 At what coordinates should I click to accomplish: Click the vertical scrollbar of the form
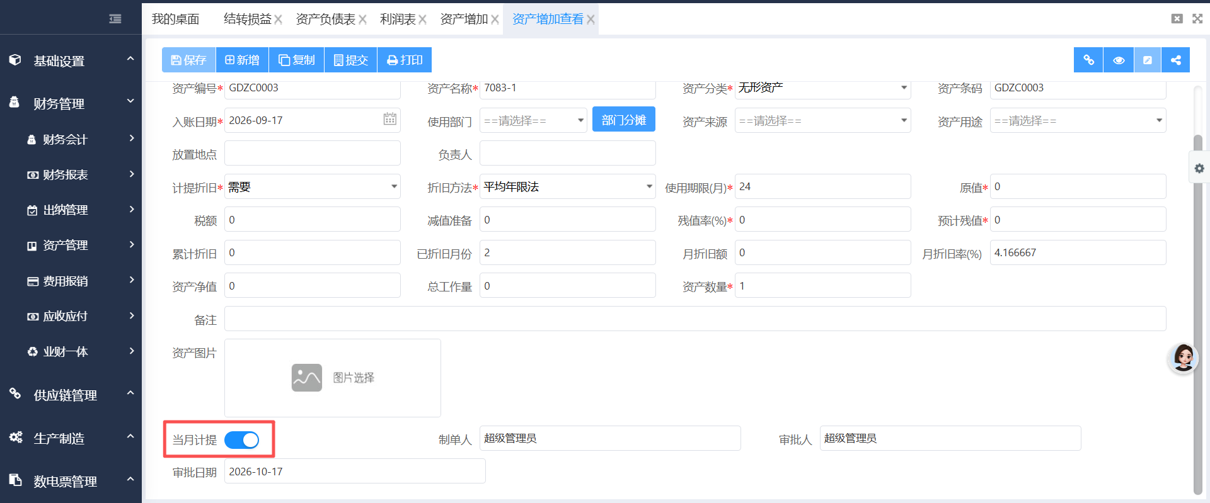coord(1197,315)
